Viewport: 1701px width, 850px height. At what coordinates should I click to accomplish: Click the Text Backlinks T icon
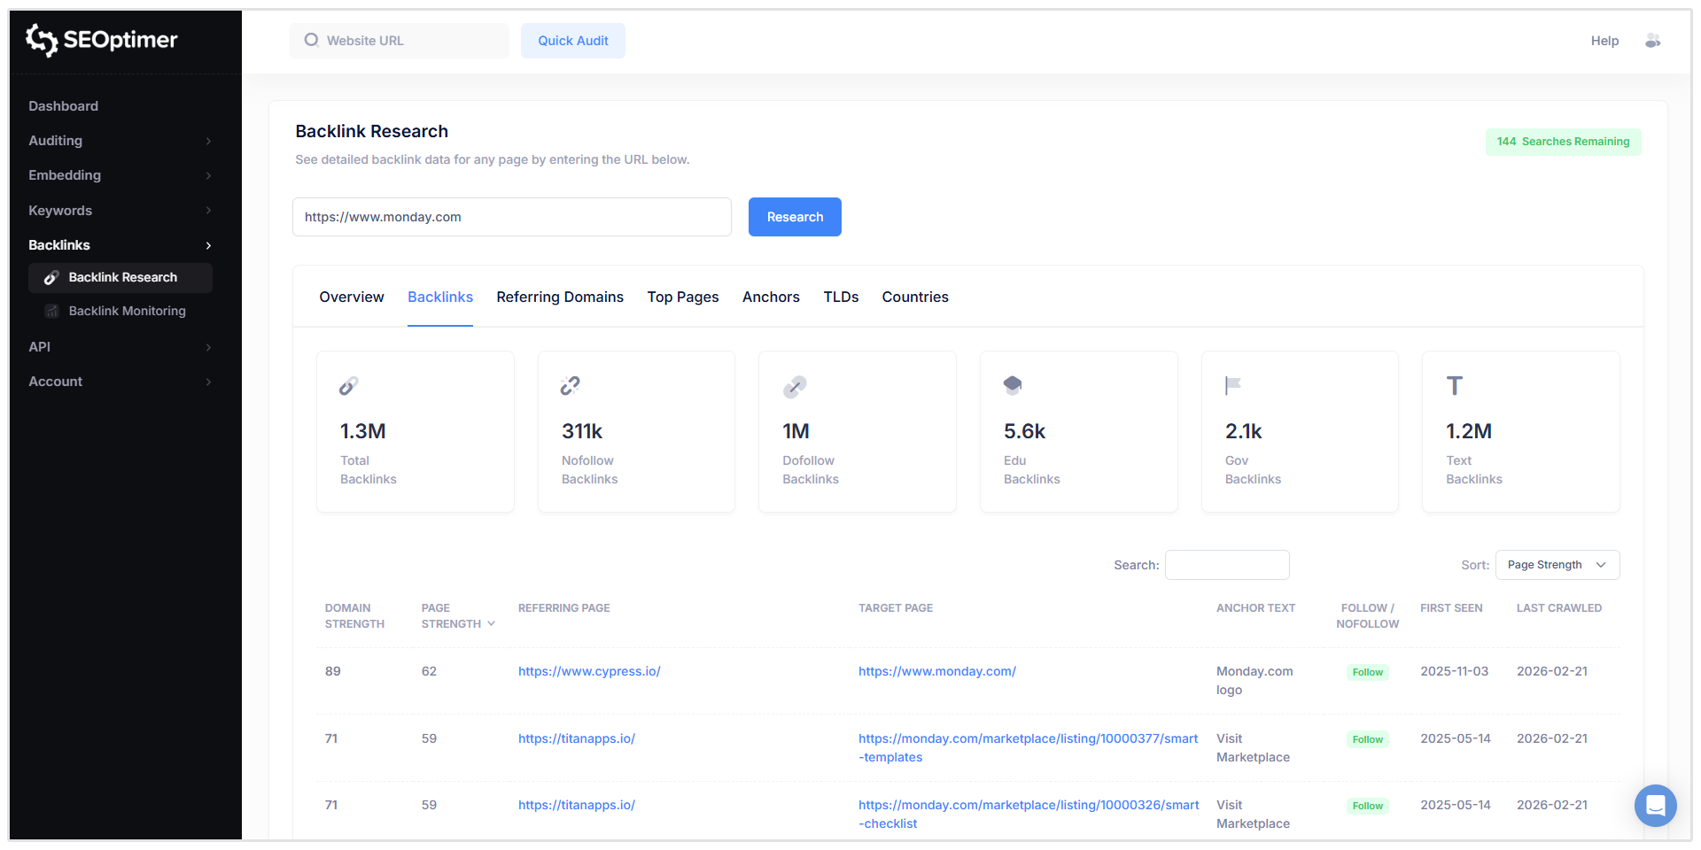[1454, 385]
